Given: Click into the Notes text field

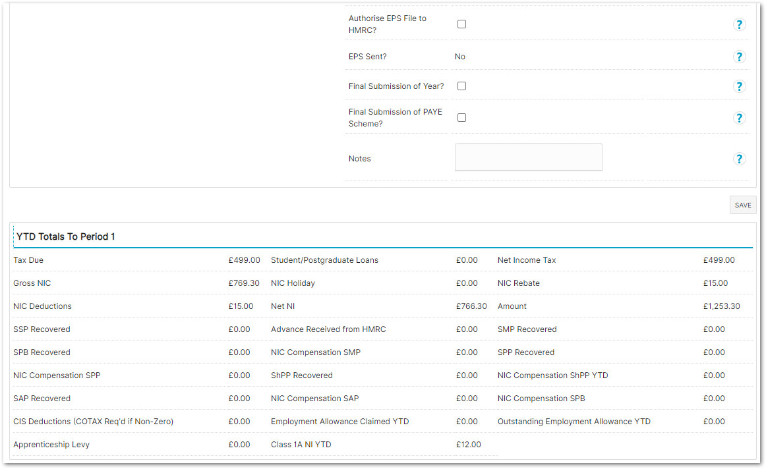Looking at the screenshot, I should 528,157.
